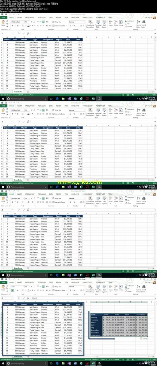Screen dimensions: 157x366
Task: Toggle highlighted Bold button in the pivot table frame
Action: pyautogui.click(x=12, y=290)
